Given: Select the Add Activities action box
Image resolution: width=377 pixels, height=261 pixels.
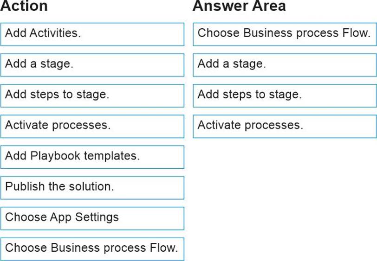Looking at the screenshot, I should (x=92, y=34).
